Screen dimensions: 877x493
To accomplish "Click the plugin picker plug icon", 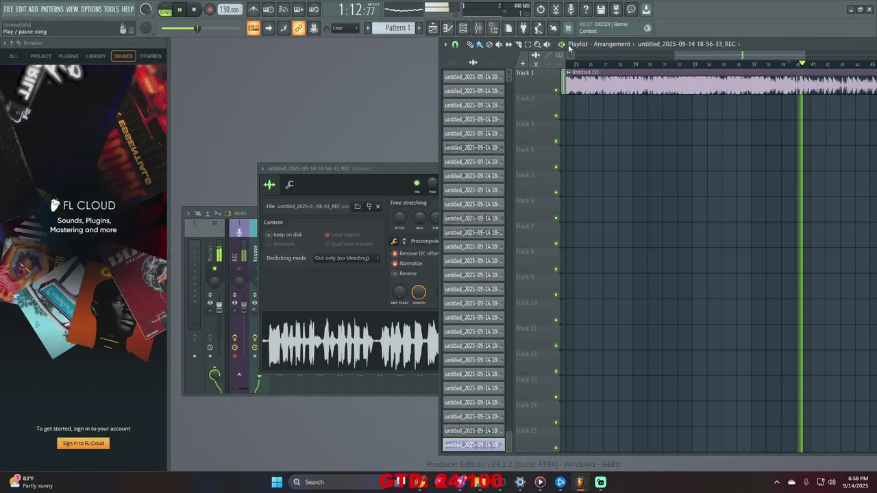I will click(523, 28).
